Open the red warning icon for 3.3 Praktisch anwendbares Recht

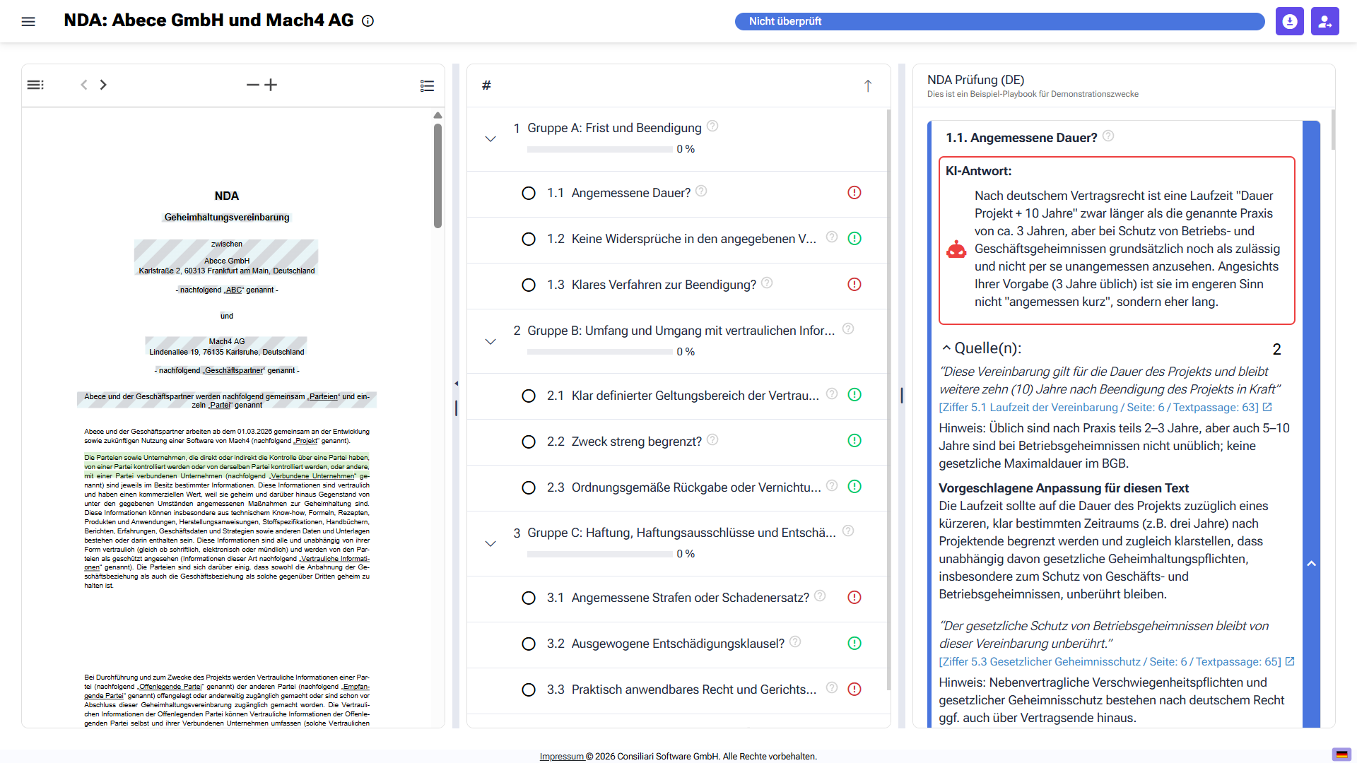pyautogui.click(x=854, y=689)
